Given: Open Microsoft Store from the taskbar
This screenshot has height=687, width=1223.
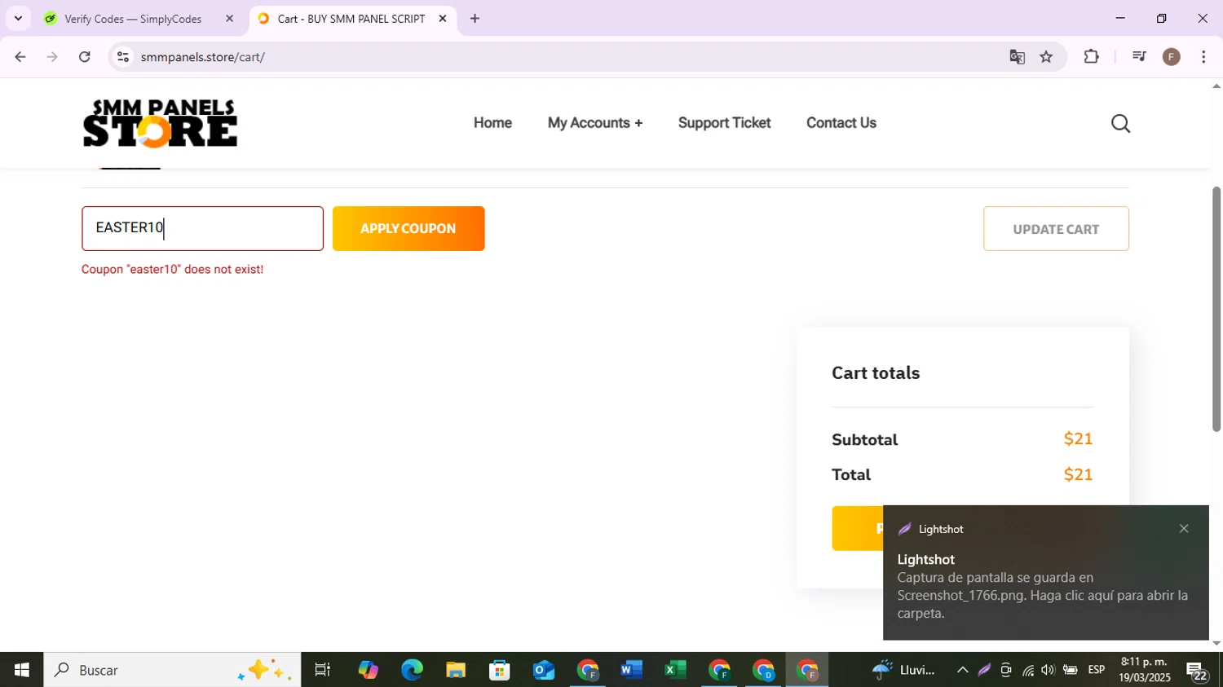Looking at the screenshot, I should tap(500, 670).
